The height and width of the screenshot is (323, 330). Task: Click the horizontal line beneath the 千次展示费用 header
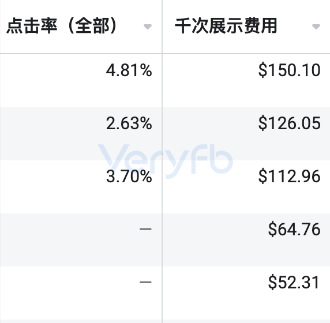click(246, 54)
